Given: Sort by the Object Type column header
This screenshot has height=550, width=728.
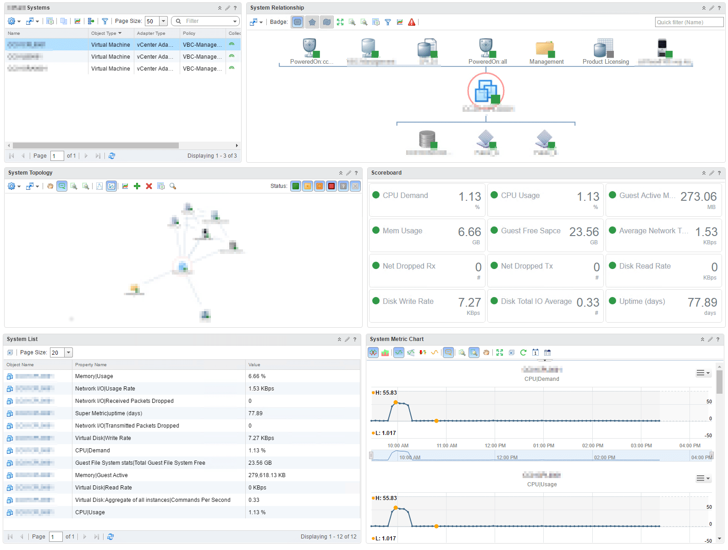Looking at the screenshot, I should tap(106, 33).
